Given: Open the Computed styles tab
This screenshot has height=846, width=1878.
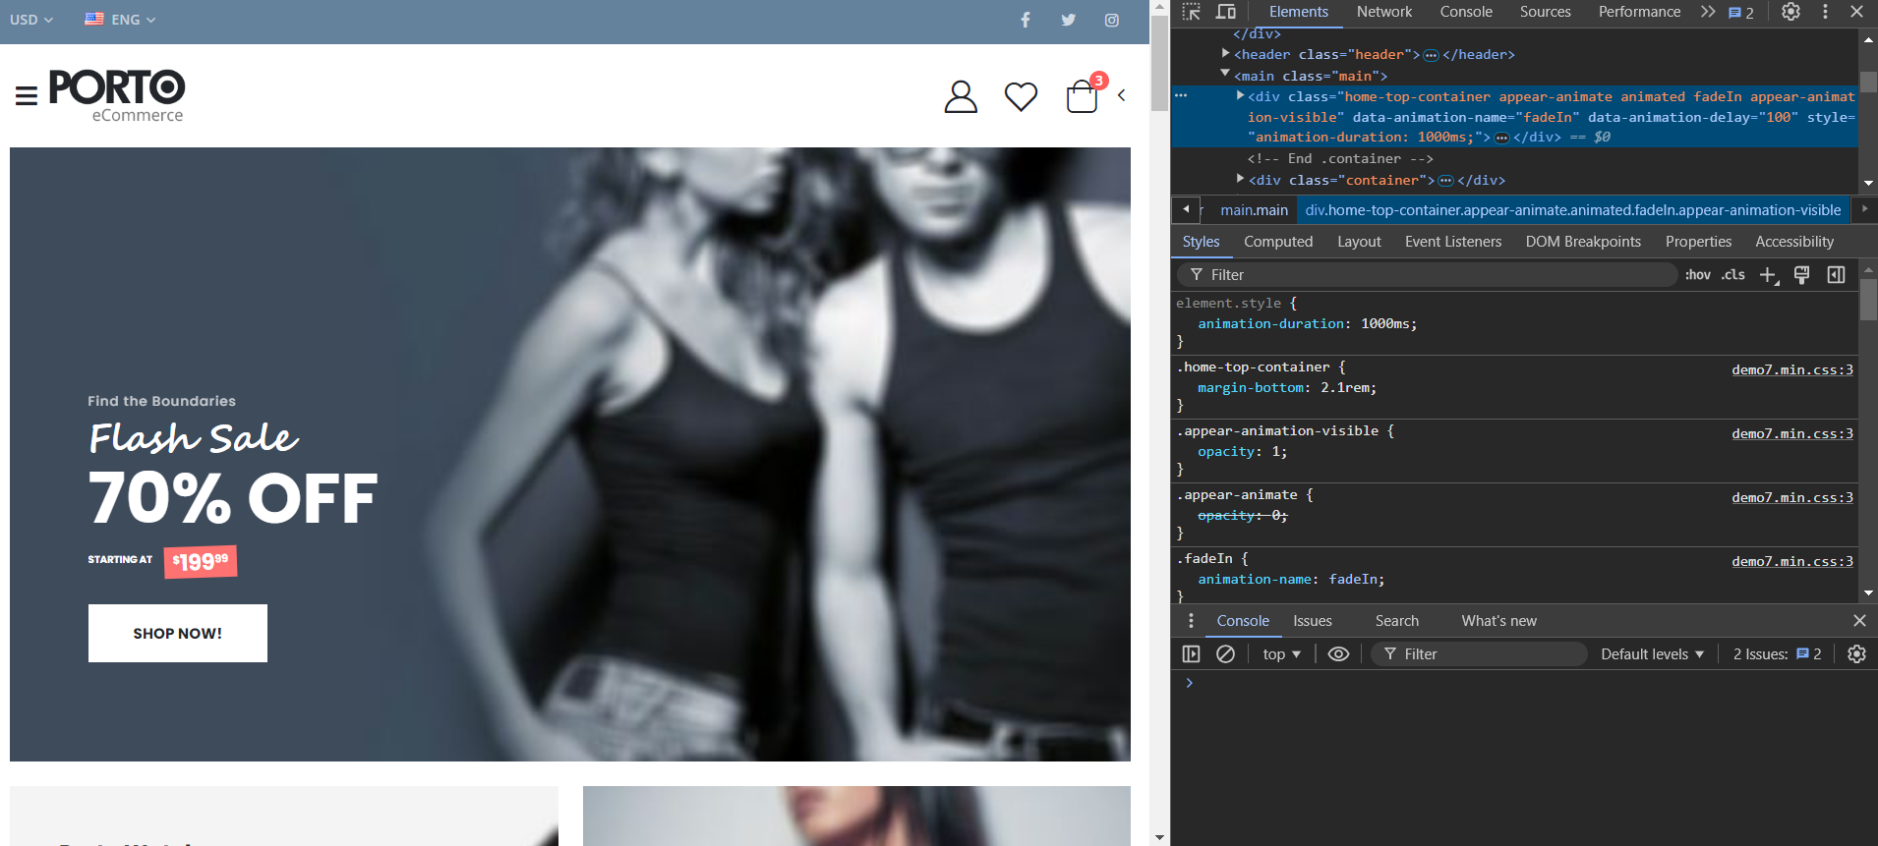Looking at the screenshot, I should coord(1278,242).
